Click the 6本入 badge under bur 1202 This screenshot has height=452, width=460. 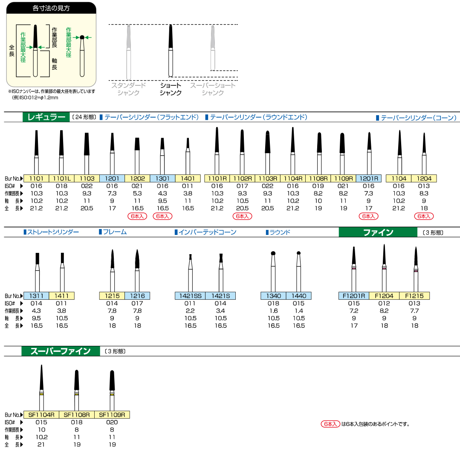coord(137,216)
